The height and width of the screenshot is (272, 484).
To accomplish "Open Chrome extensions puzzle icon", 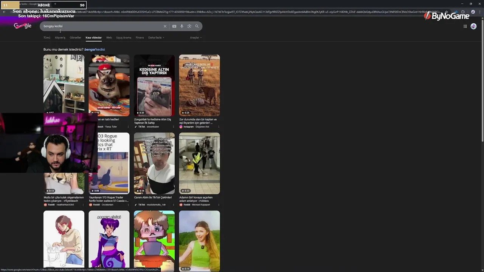I will click(x=463, y=12).
